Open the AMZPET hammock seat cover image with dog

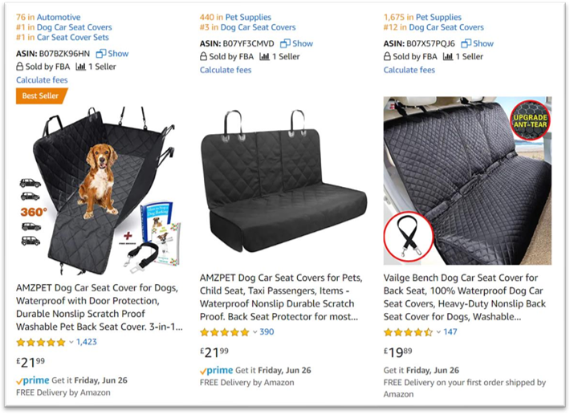97,190
